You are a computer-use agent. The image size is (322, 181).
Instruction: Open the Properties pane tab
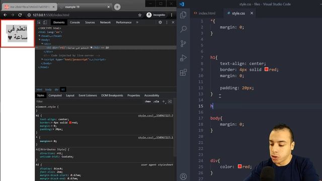(133, 96)
